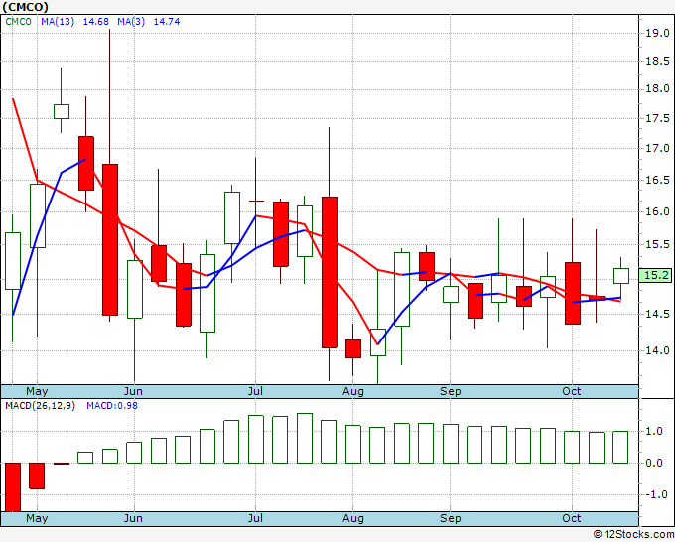Viewport: 675px width, 542px height.
Task: Click Sep on the price chart date axis
Action: click(451, 391)
